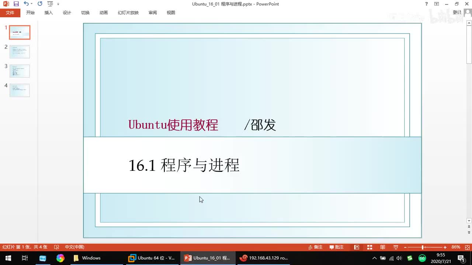Open the Windows notification center
This screenshot has width=472, height=265.
pyautogui.click(x=461, y=258)
